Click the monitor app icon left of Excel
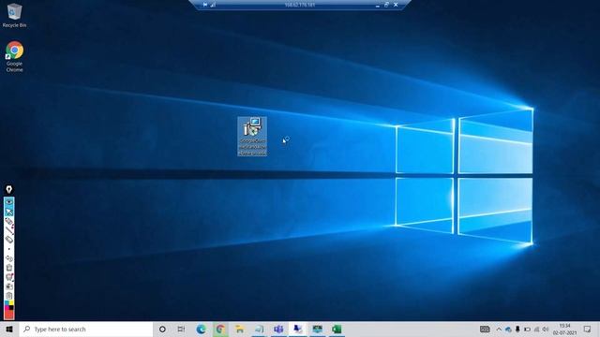 [317, 329]
